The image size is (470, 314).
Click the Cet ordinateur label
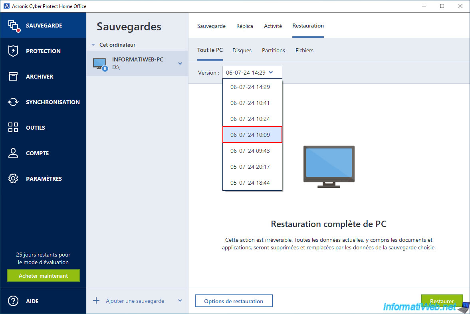coord(117,45)
